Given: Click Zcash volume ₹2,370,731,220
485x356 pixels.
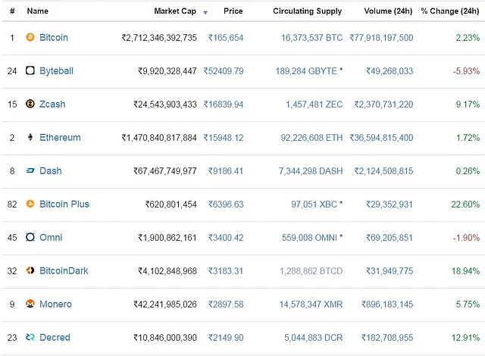Looking at the screenshot, I should coord(384,105).
